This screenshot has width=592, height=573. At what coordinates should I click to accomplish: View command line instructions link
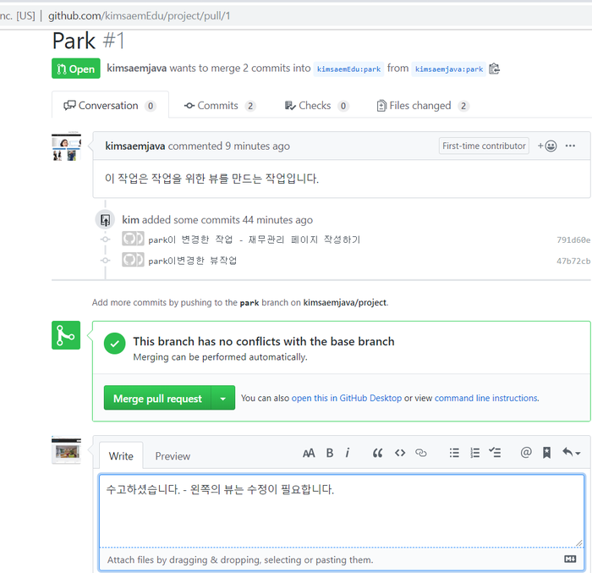[486, 398]
